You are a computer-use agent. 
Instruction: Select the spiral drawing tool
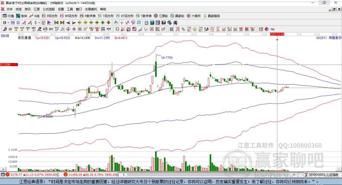click(34, 29)
